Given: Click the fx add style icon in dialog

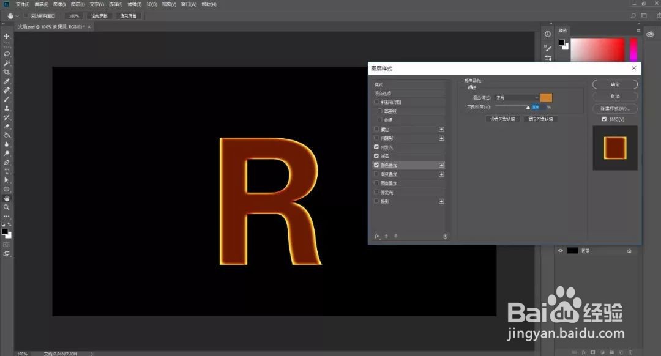Looking at the screenshot, I should click(377, 236).
